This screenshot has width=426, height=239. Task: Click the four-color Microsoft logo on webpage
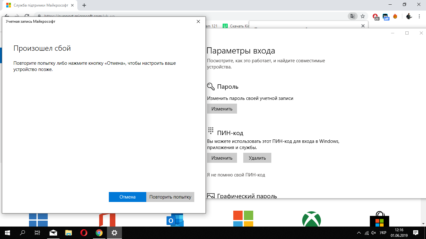click(x=243, y=219)
